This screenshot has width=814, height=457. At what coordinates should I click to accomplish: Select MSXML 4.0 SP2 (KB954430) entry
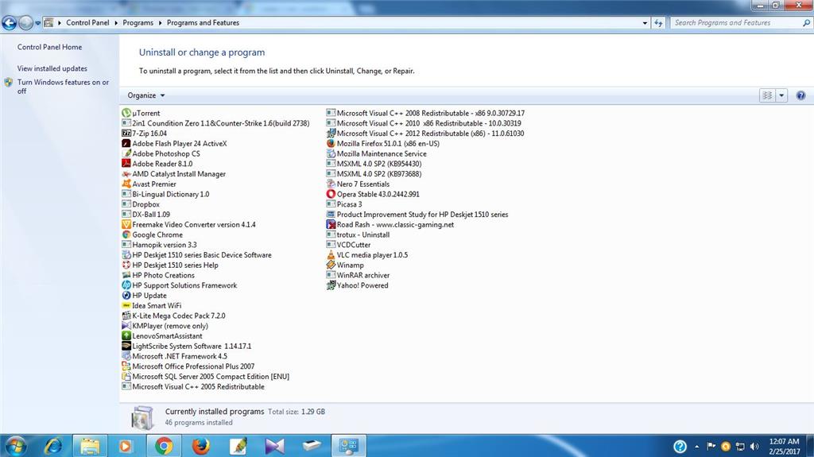click(374, 164)
